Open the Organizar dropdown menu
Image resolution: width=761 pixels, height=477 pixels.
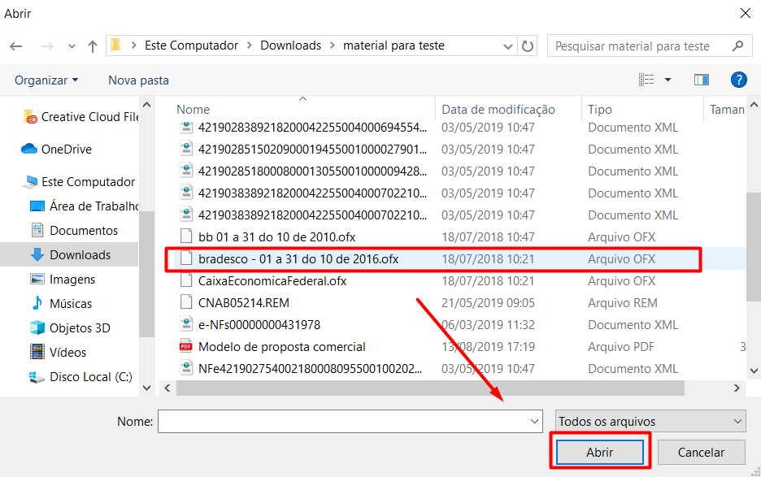46,80
